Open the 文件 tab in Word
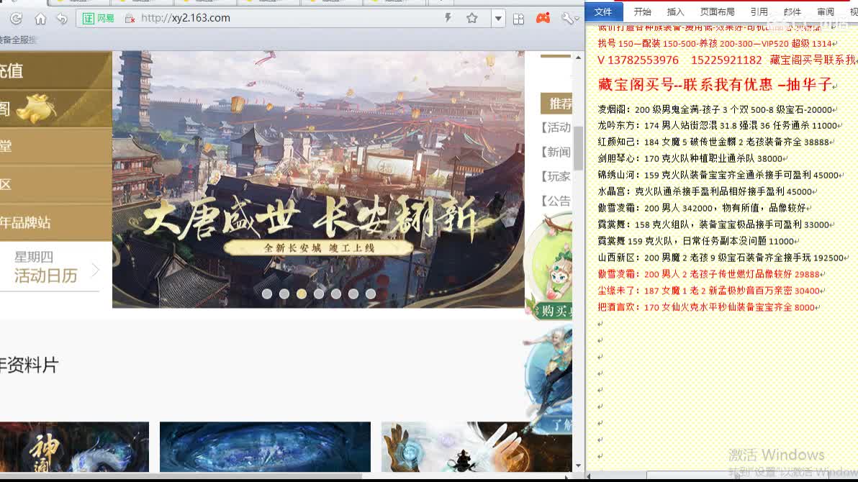The width and height of the screenshot is (858, 482). pyautogui.click(x=603, y=12)
